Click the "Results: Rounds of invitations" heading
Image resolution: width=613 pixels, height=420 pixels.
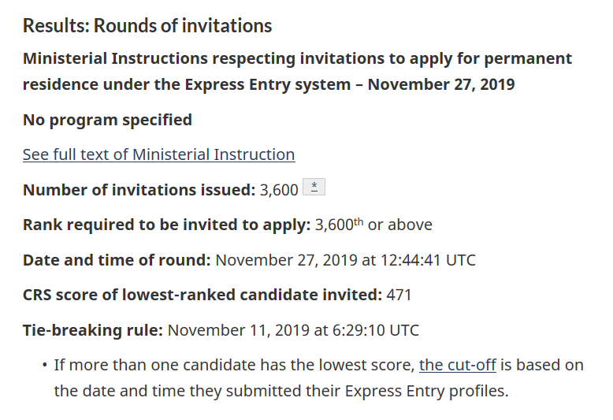point(147,26)
